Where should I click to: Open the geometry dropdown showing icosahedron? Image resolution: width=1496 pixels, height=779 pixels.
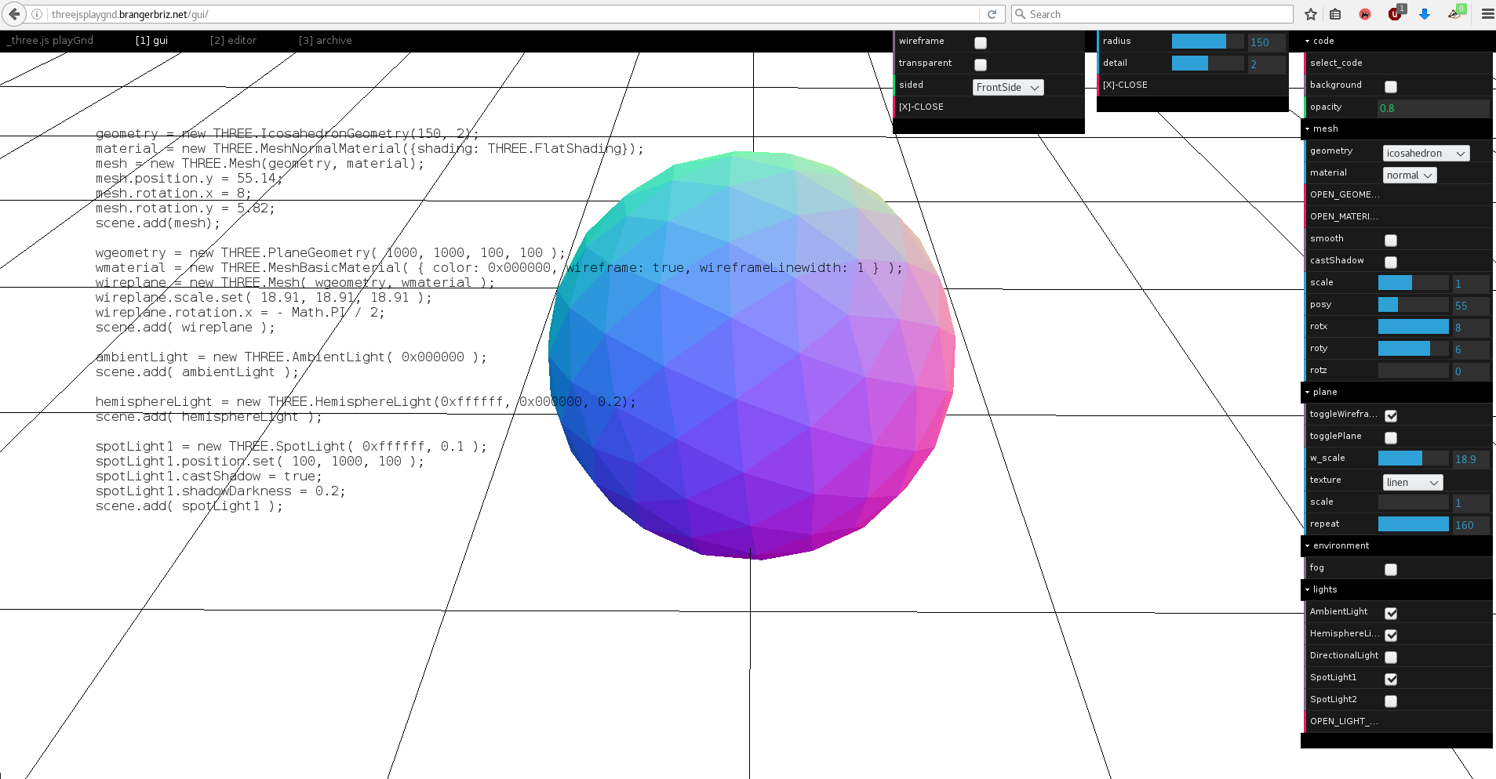point(1425,154)
